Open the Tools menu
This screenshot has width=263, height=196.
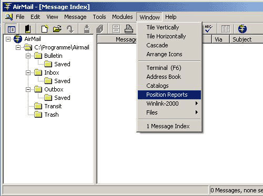coord(99,17)
